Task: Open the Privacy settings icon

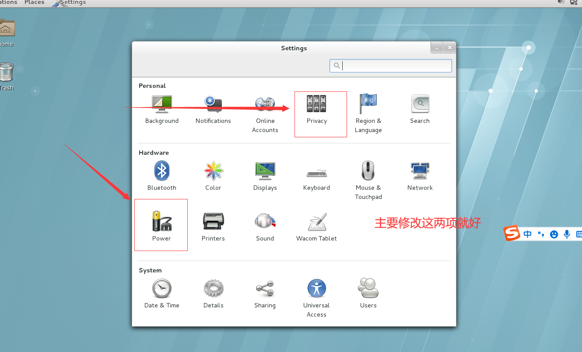Action: pos(316,108)
